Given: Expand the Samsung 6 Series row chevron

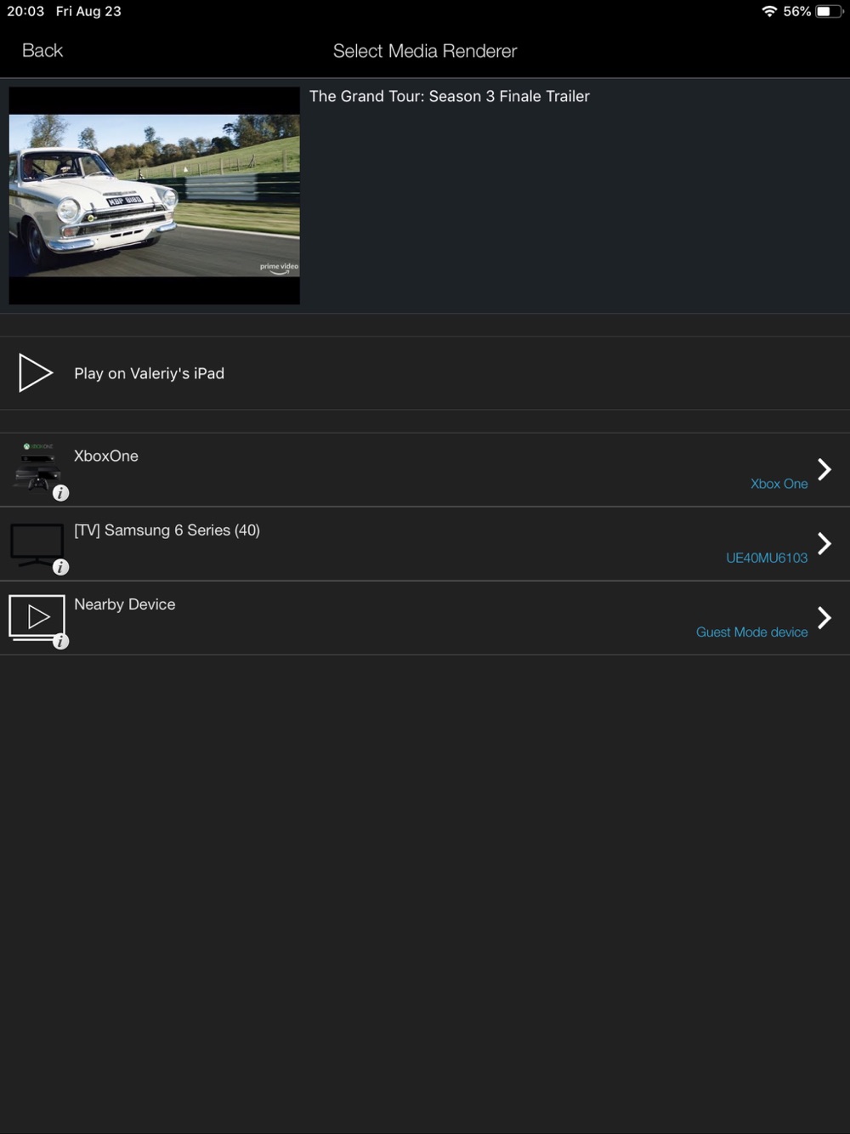Looking at the screenshot, I should pyautogui.click(x=824, y=543).
